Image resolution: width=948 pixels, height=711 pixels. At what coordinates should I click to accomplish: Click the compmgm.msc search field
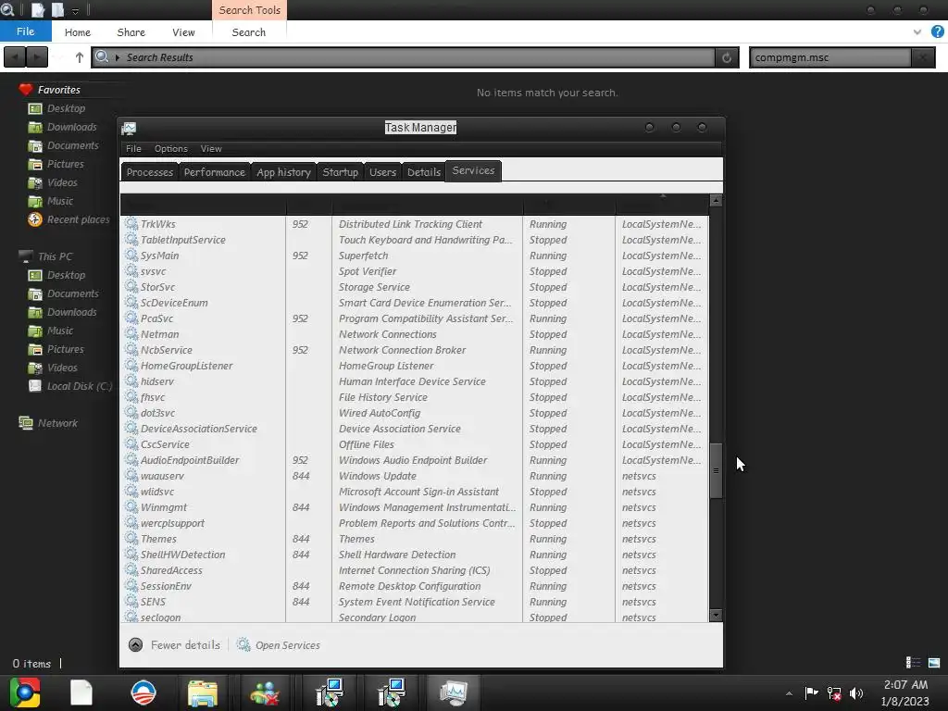[x=829, y=57]
